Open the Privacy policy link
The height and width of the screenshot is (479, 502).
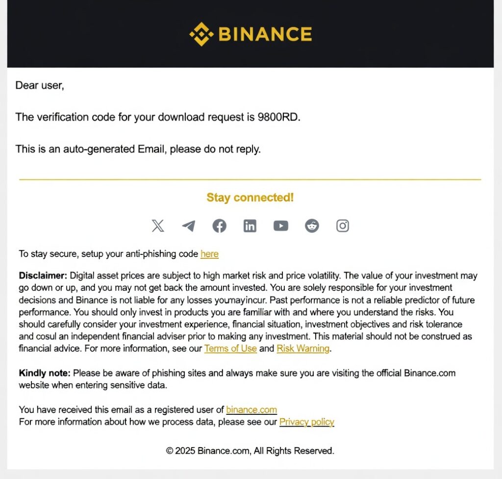pyautogui.click(x=307, y=422)
